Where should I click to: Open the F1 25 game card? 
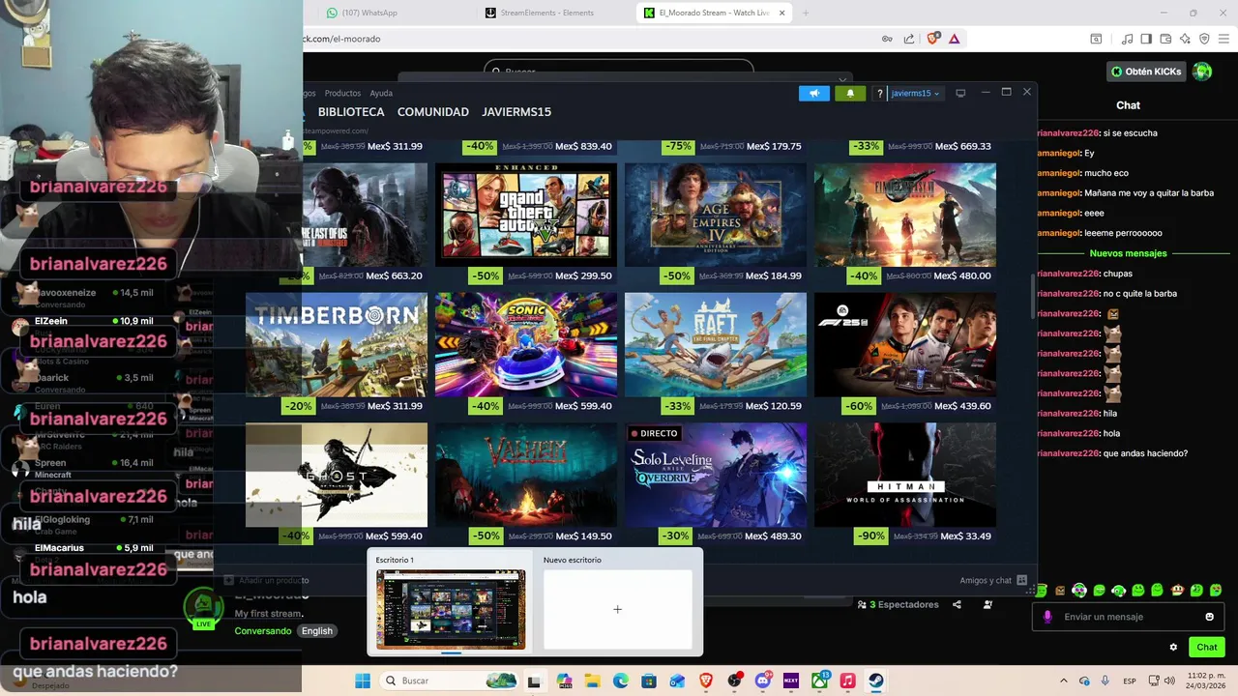coord(905,344)
